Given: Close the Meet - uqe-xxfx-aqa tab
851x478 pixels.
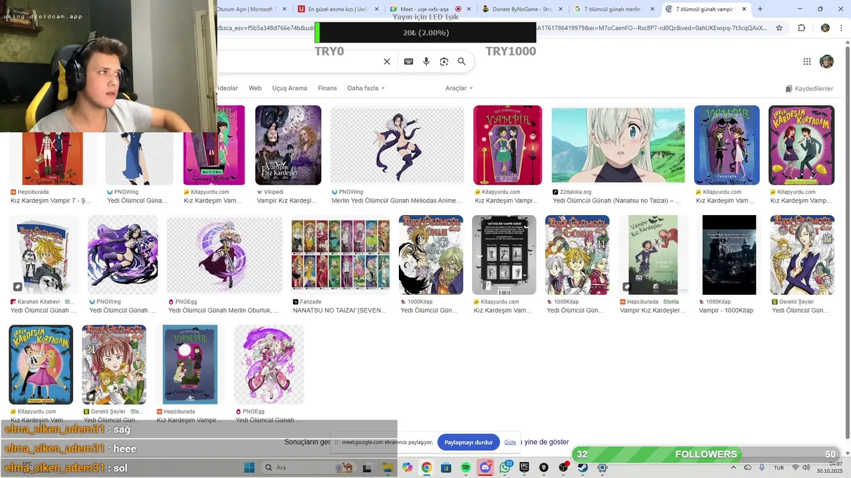Looking at the screenshot, I should click(x=469, y=9).
